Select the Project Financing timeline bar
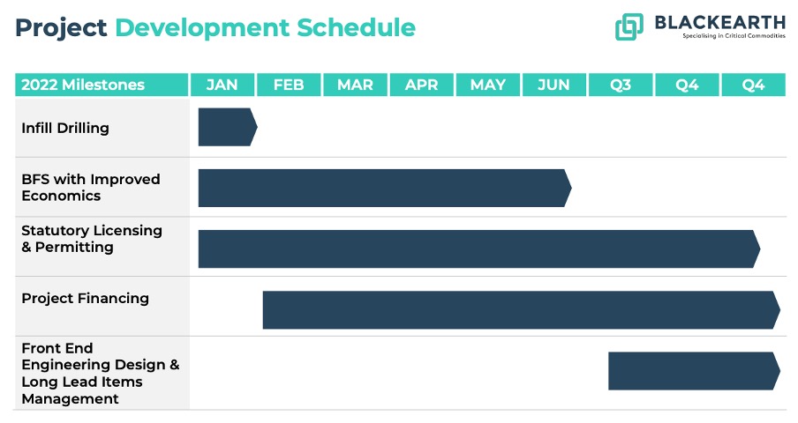Viewport: 798px width, 423px height. [x=521, y=310]
